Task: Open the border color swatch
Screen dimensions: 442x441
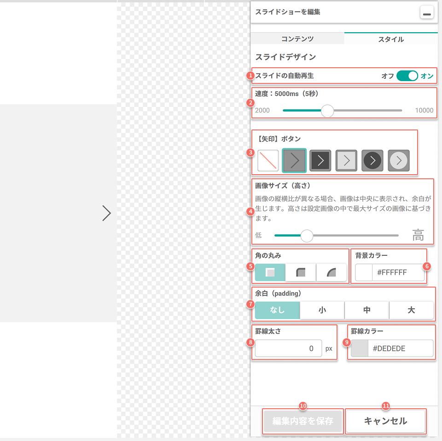Action: (x=360, y=348)
